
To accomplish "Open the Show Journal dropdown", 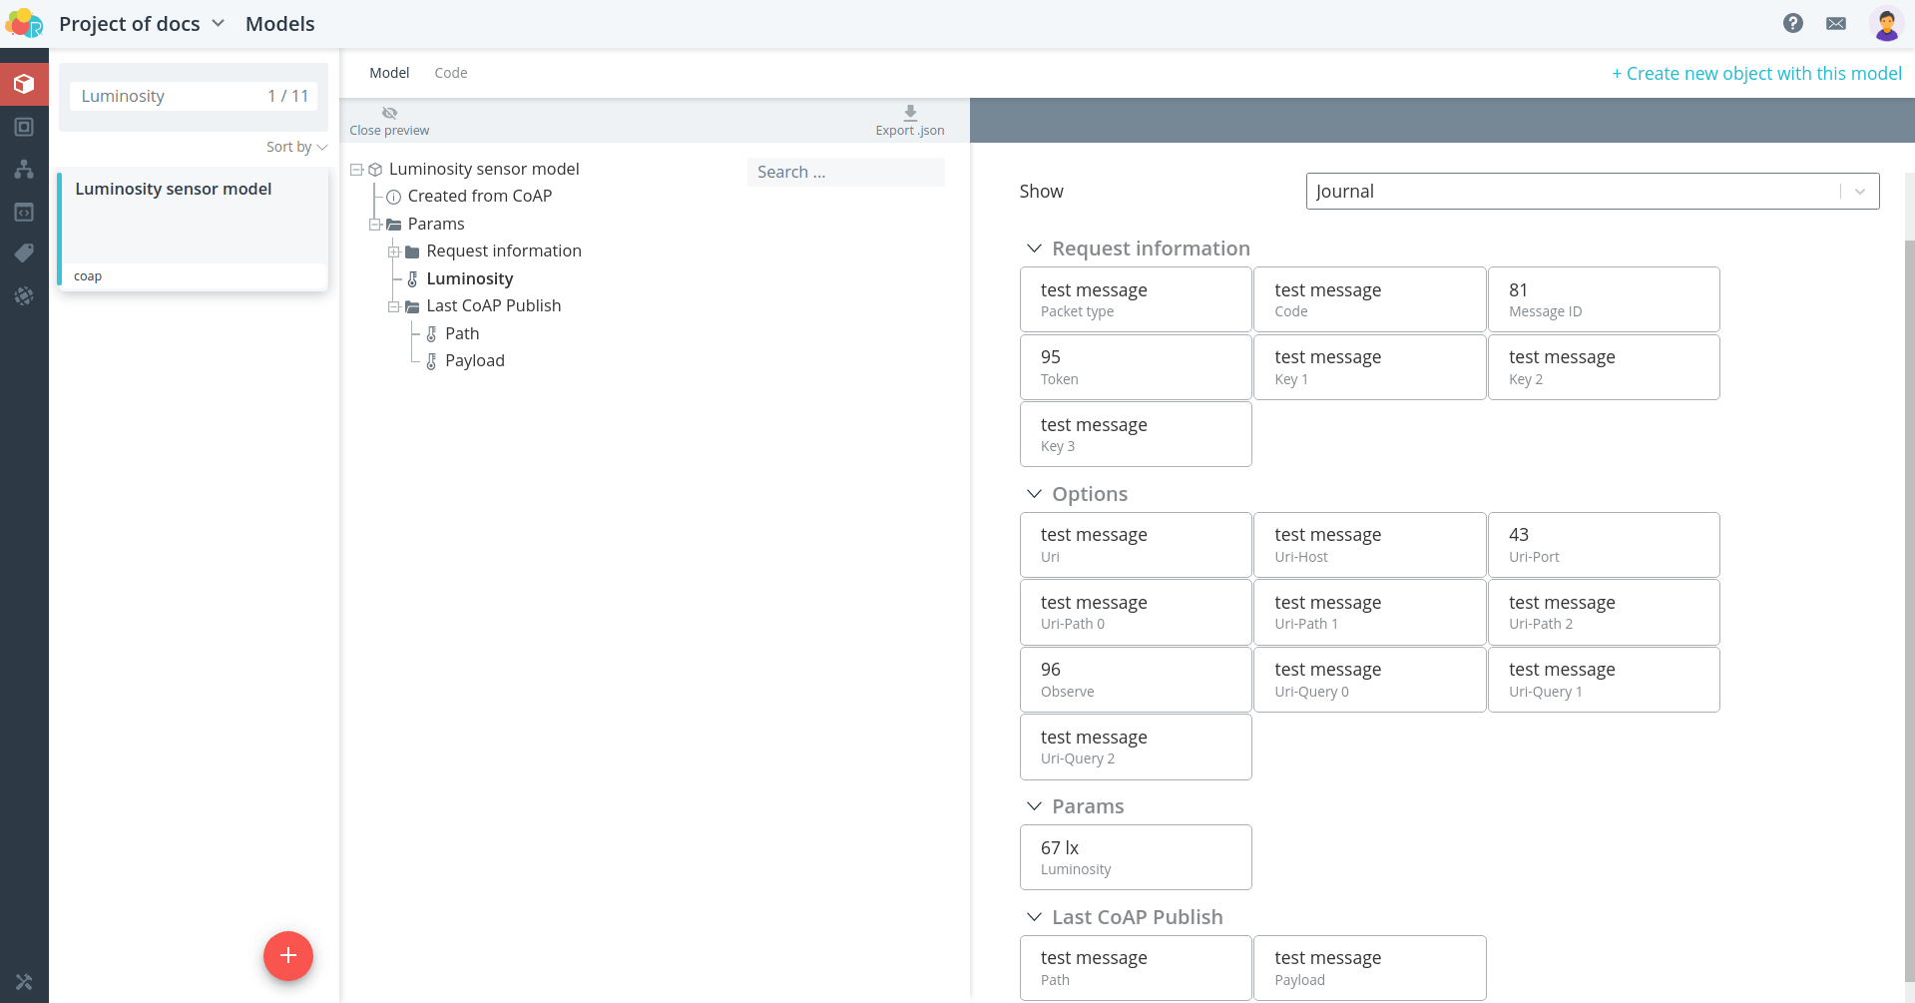I will (1593, 191).
